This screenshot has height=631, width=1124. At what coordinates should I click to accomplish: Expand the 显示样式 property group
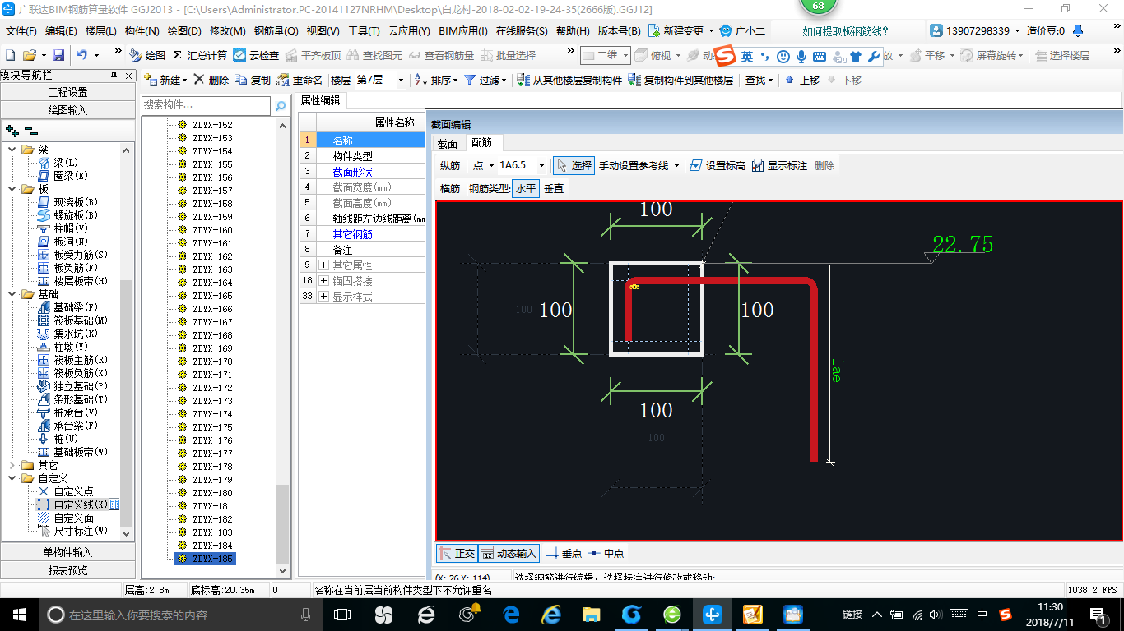click(324, 297)
